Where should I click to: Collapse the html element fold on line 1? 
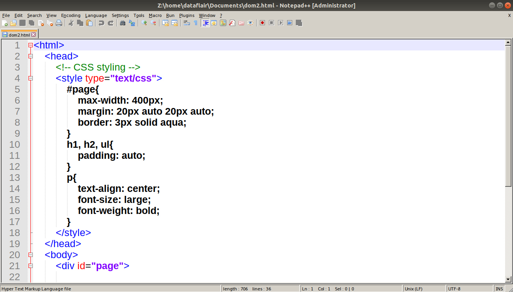click(30, 45)
